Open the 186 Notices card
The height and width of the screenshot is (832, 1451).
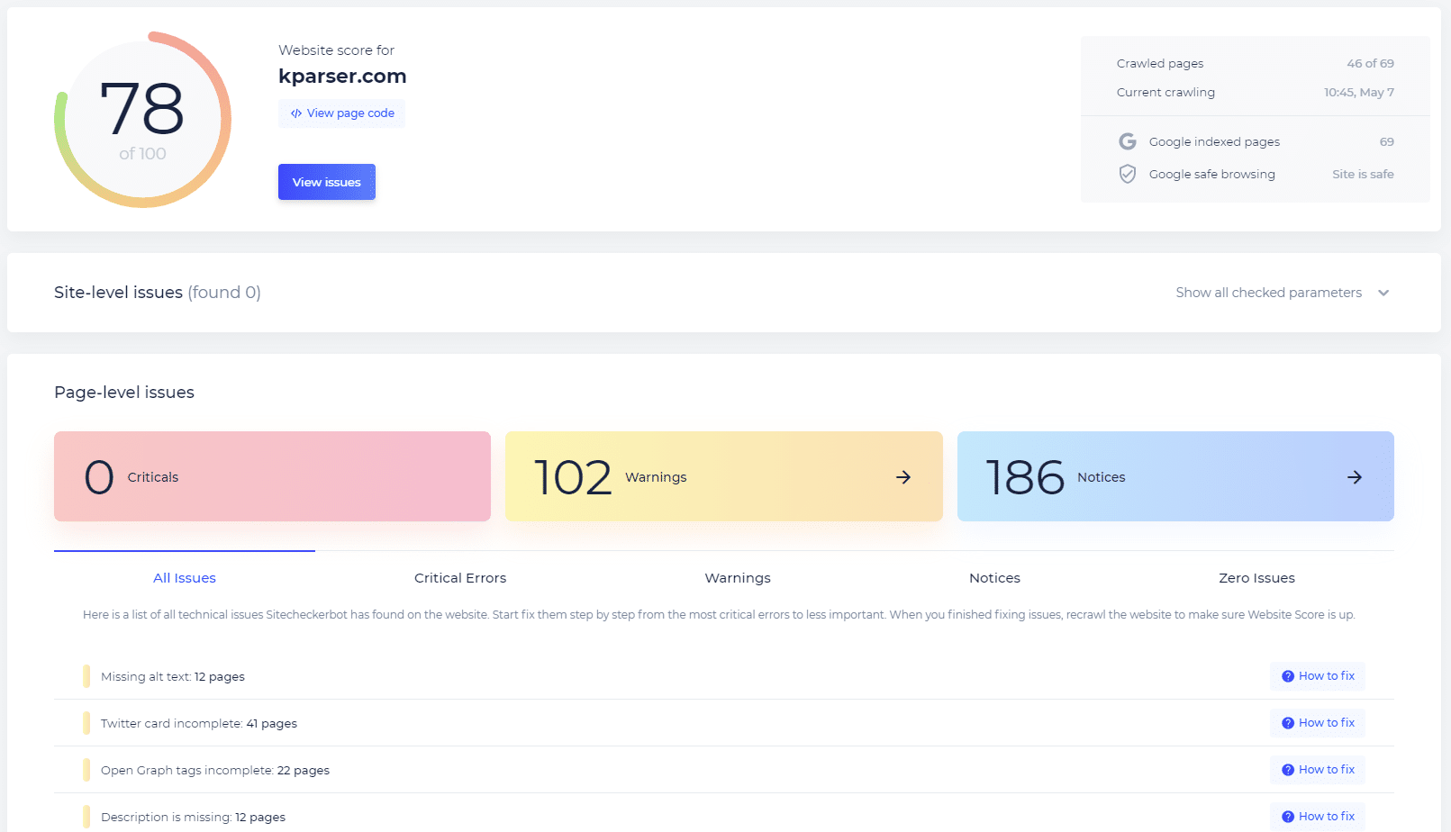pos(1175,476)
